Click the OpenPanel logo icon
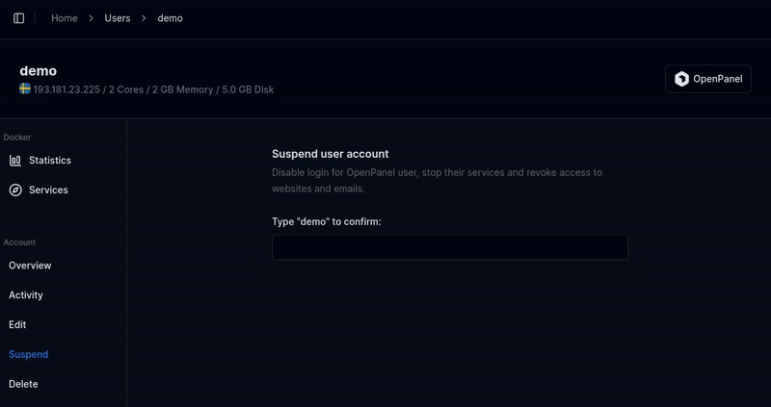771x407 pixels. click(681, 79)
